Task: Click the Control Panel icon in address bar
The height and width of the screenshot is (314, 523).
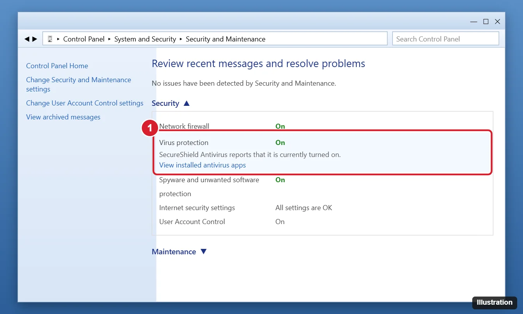Action: tap(50, 39)
